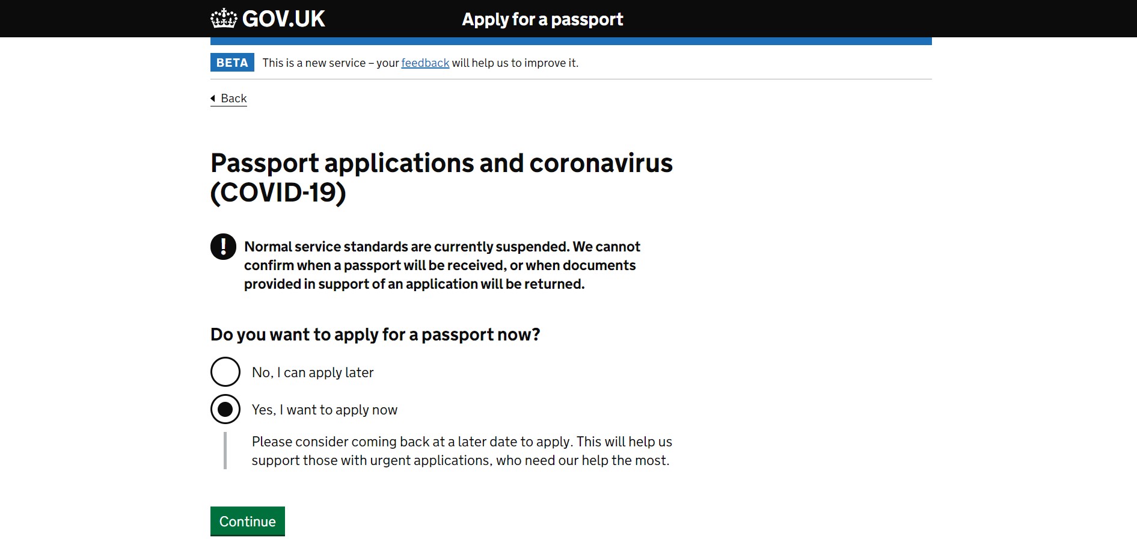This screenshot has height=539, width=1137.
Task: Open the feedback link in beta banner
Action: coord(425,63)
